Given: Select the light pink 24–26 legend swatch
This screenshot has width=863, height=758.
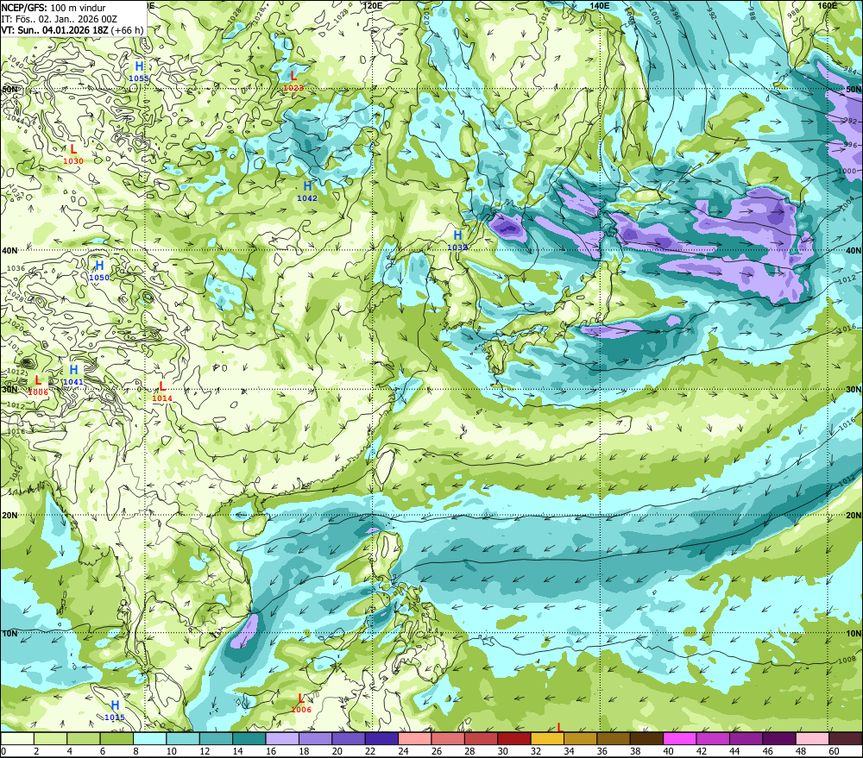Looking at the screenshot, I should (414, 739).
